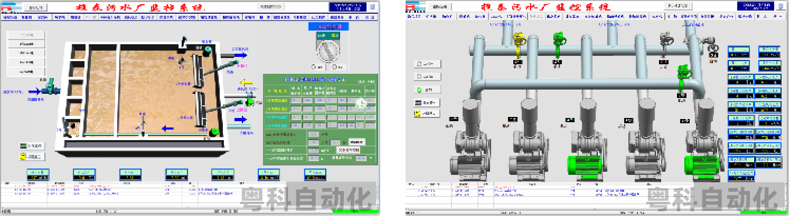This screenshot has height=217, width=790.
Task: Click the green round motor at tank's bottom-right corner
Action: pyautogui.click(x=214, y=133)
